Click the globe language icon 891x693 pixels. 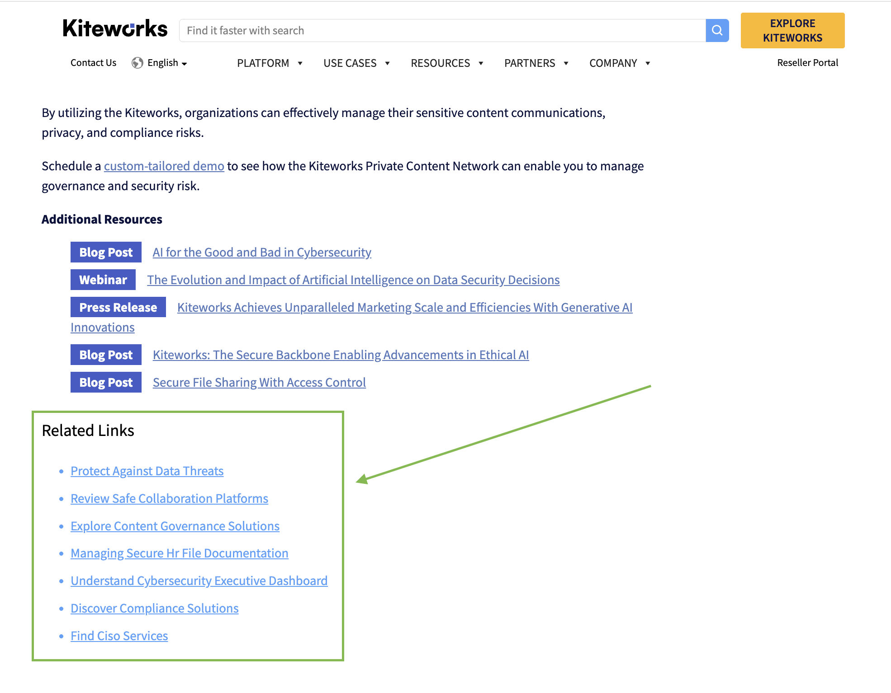137,63
